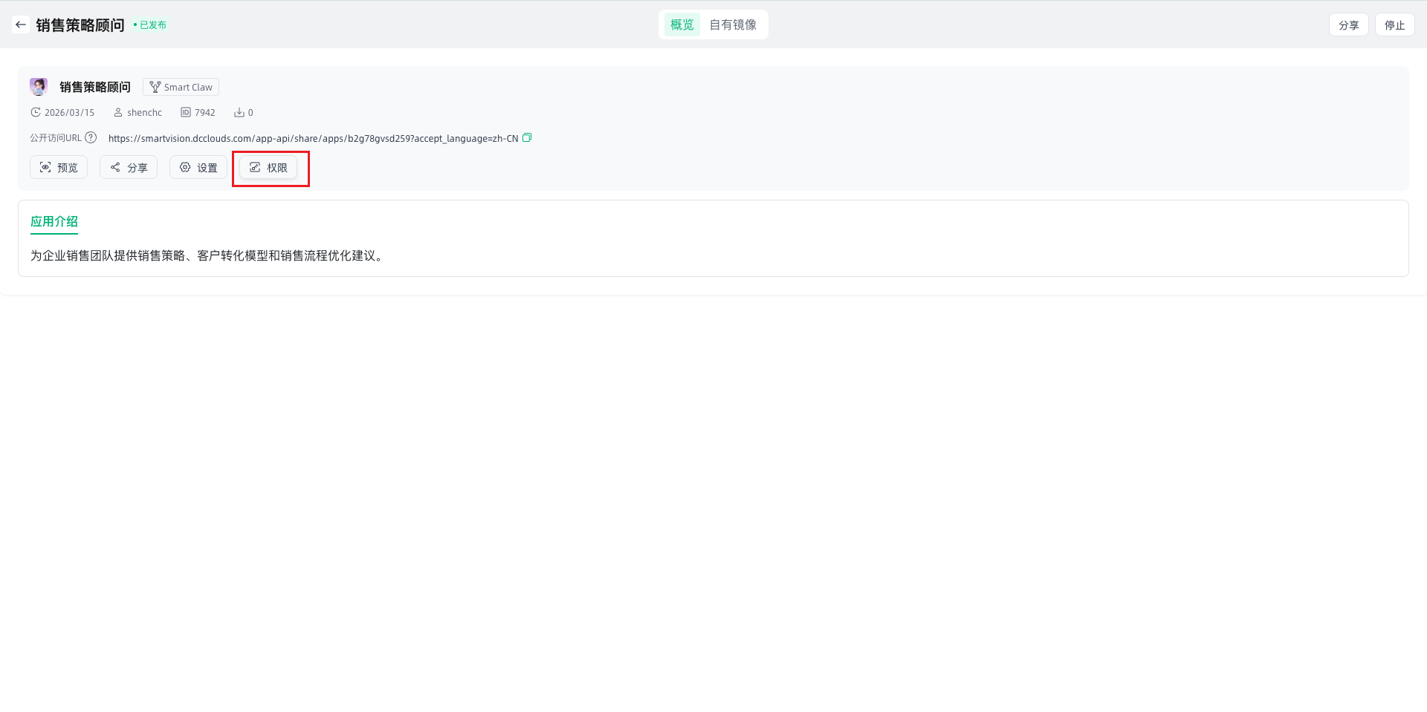
Task: Click the 销售策略顾问 app avatar image
Action: [x=39, y=87]
